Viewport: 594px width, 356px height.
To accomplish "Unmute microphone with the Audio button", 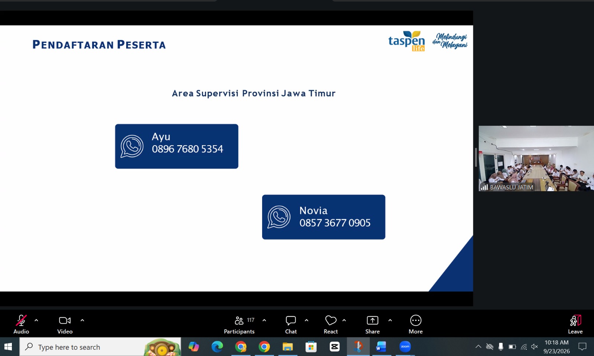I will click(21, 324).
